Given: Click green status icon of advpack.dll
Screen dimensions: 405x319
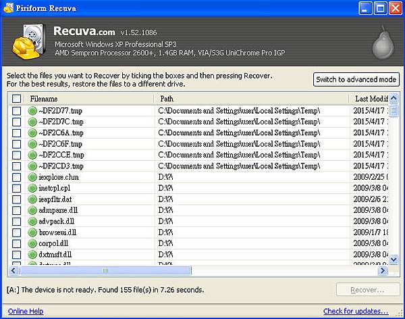Looking at the screenshot, I should coord(32,221).
